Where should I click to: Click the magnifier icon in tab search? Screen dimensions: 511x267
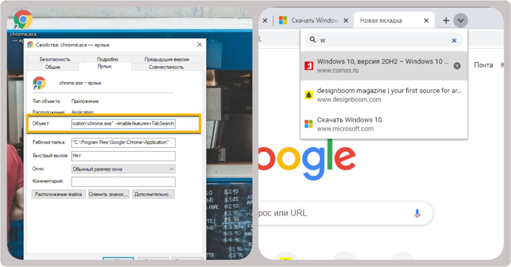pos(313,40)
